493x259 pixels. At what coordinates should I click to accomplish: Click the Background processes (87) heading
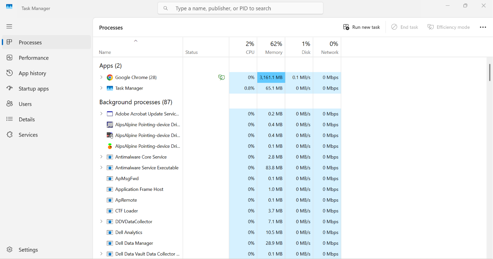point(136,102)
